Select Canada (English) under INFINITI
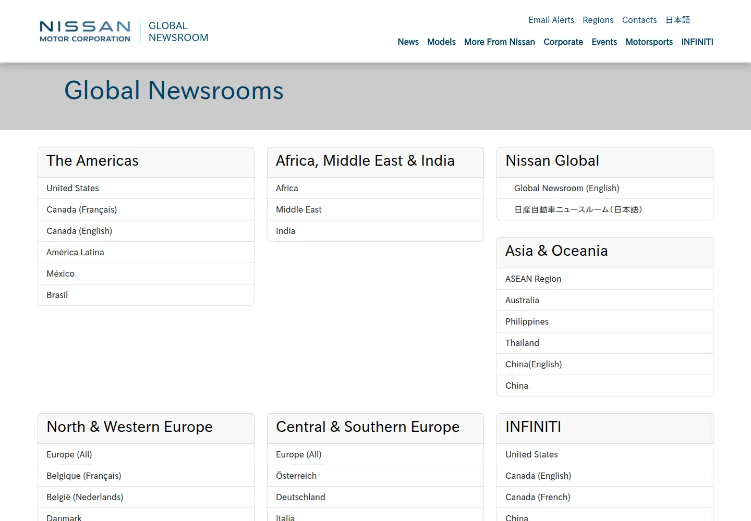Image resolution: width=751 pixels, height=521 pixels. [x=605, y=476]
